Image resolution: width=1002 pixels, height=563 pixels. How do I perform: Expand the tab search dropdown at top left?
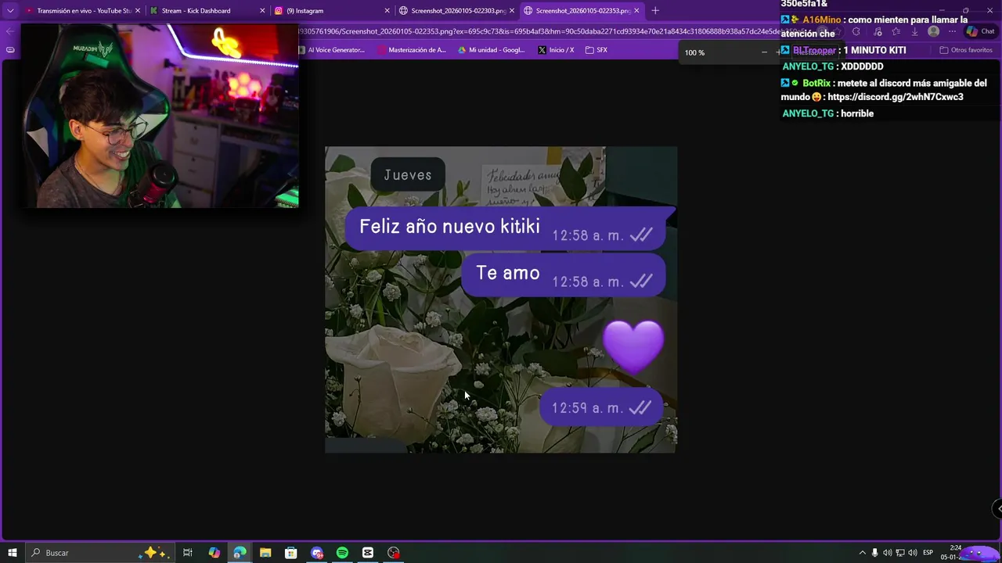coord(10,11)
